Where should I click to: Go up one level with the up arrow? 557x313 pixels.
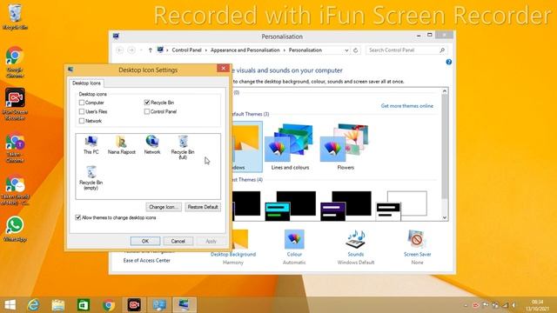click(151, 50)
